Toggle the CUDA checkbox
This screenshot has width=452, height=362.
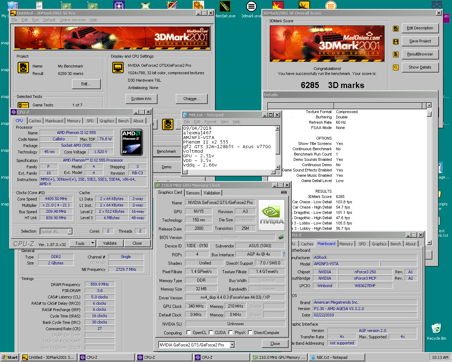click(x=211, y=333)
